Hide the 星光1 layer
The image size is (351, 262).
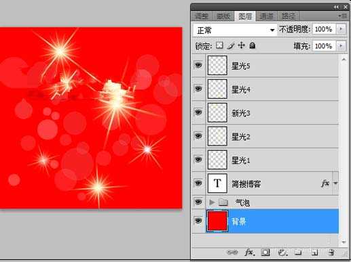(198, 159)
